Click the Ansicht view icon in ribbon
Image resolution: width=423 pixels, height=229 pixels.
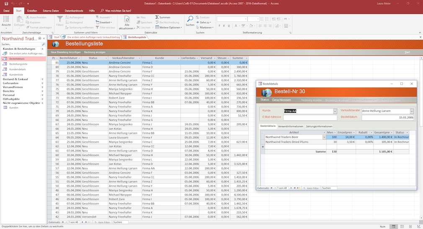[x=6, y=20]
